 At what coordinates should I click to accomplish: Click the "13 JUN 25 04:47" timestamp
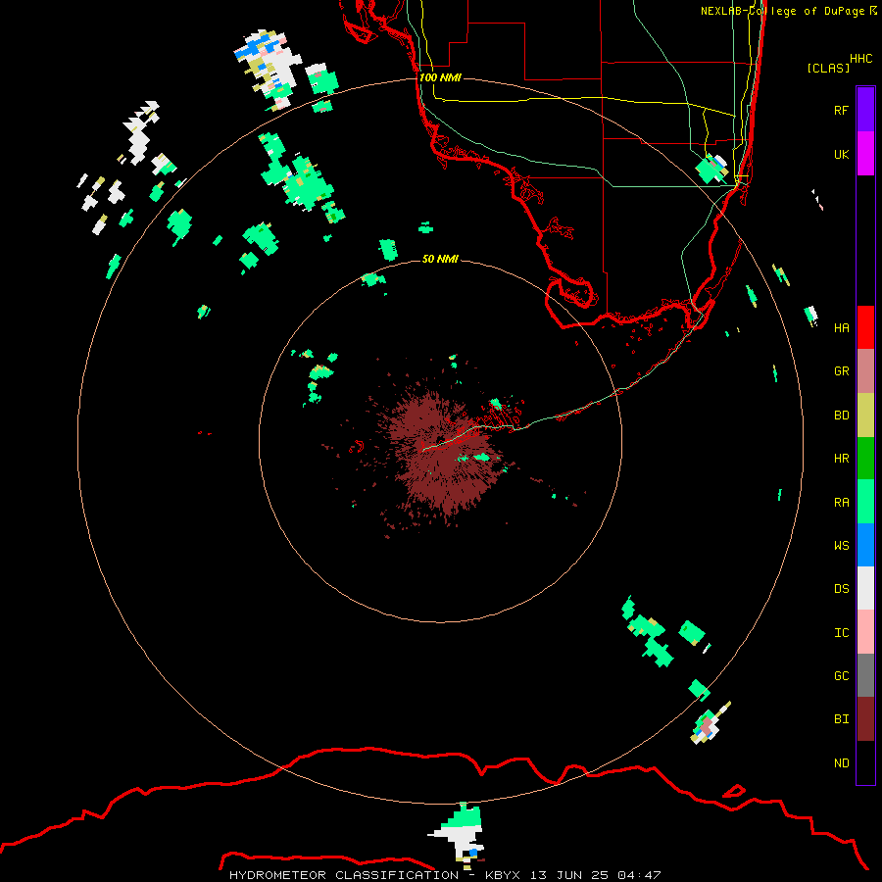[595, 875]
